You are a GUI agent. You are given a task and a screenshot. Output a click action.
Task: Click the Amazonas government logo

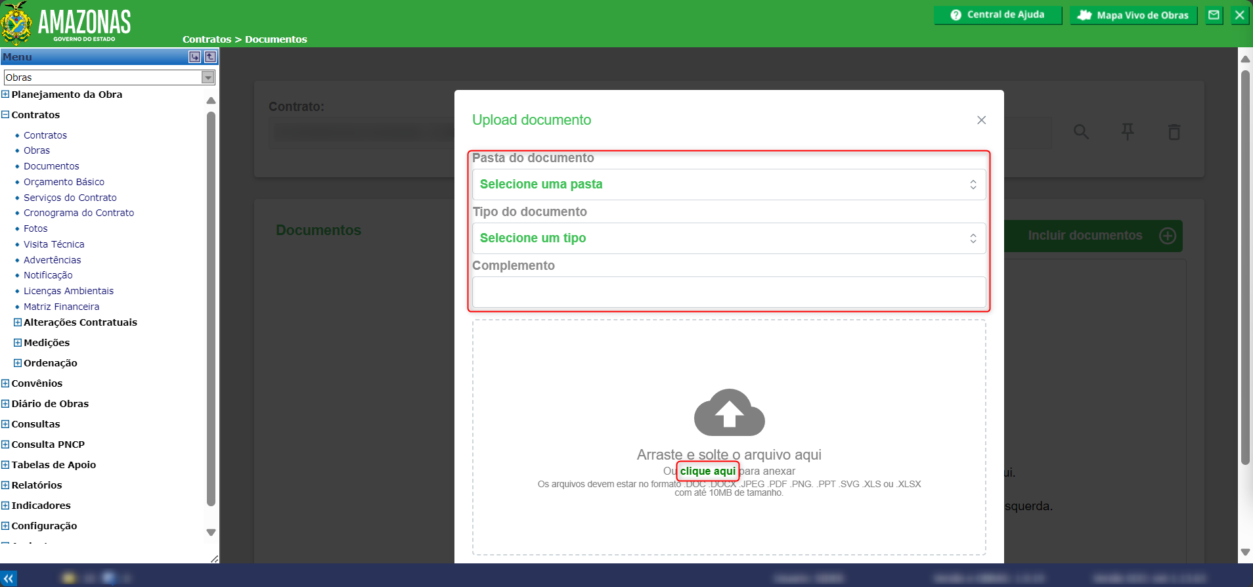66,23
